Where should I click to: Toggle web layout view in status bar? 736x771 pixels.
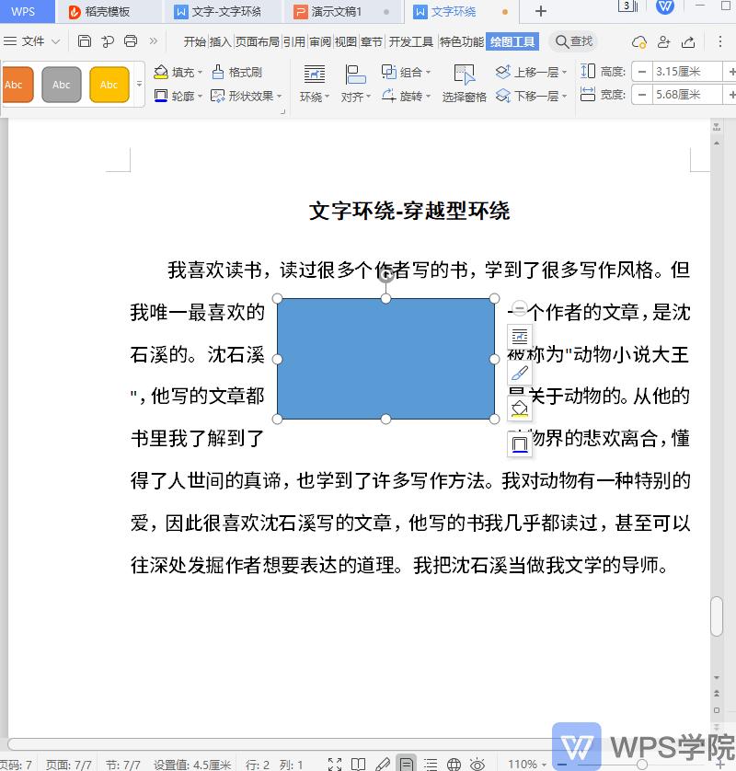tap(453, 763)
